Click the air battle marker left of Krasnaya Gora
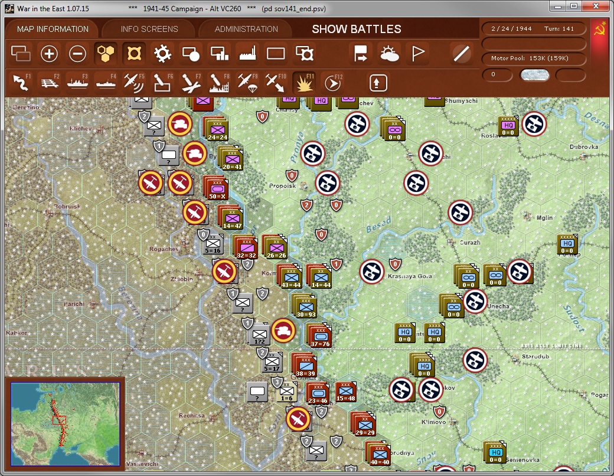Image resolution: width=614 pixels, height=476 pixels. (x=371, y=272)
